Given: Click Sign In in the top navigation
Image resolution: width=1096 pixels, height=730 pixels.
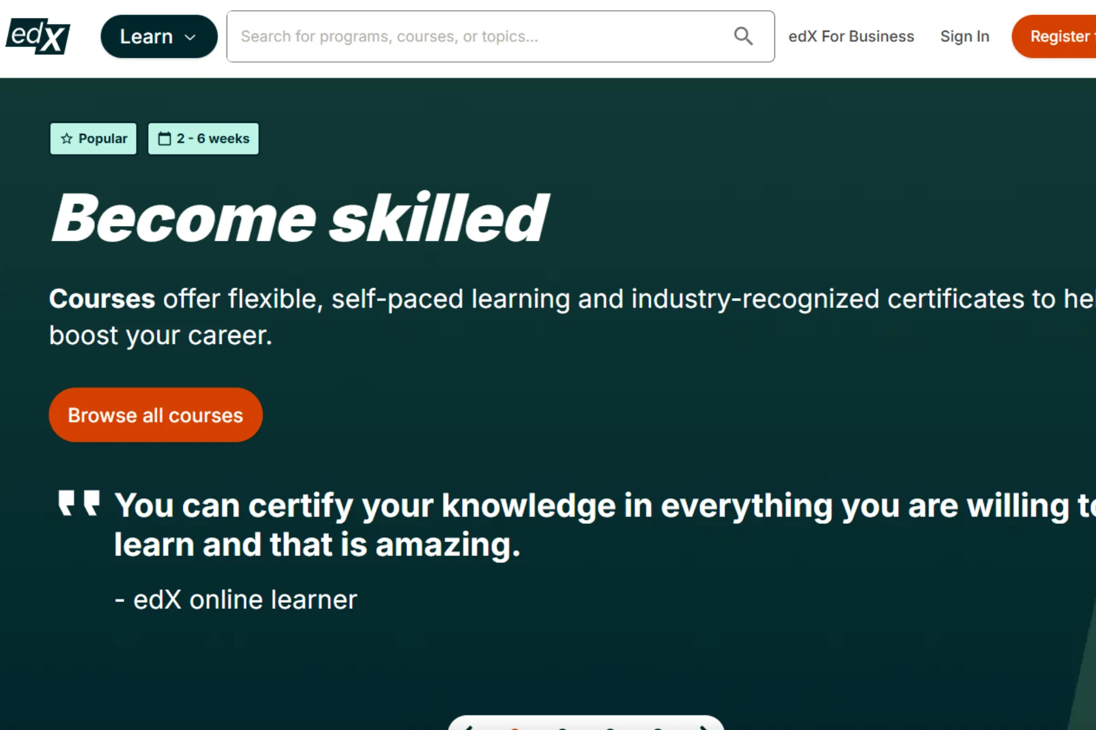Looking at the screenshot, I should click(x=964, y=36).
